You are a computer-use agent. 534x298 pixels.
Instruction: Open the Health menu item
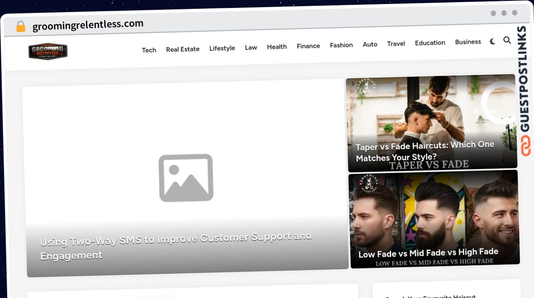tap(277, 47)
